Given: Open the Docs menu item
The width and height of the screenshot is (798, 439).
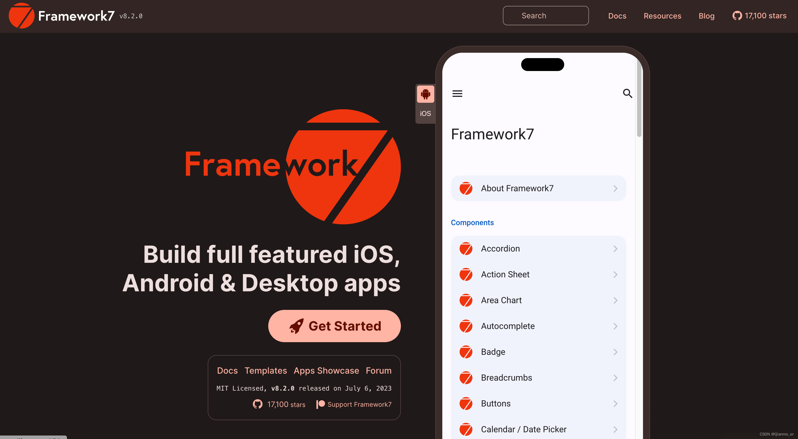Looking at the screenshot, I should [617, 15].
